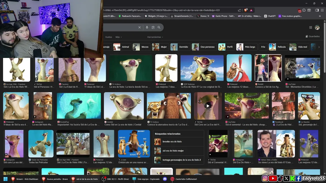Open the StreamElements bookmark

182,16
